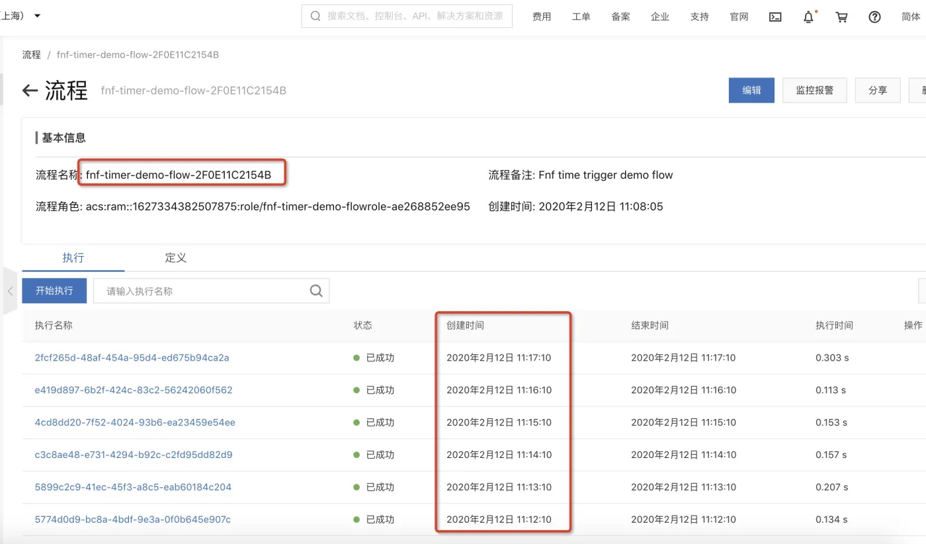This screenshot has width=926, height=544.
Task: Click the 流程 breadcrumb link
Action: (x=31, y=55)
